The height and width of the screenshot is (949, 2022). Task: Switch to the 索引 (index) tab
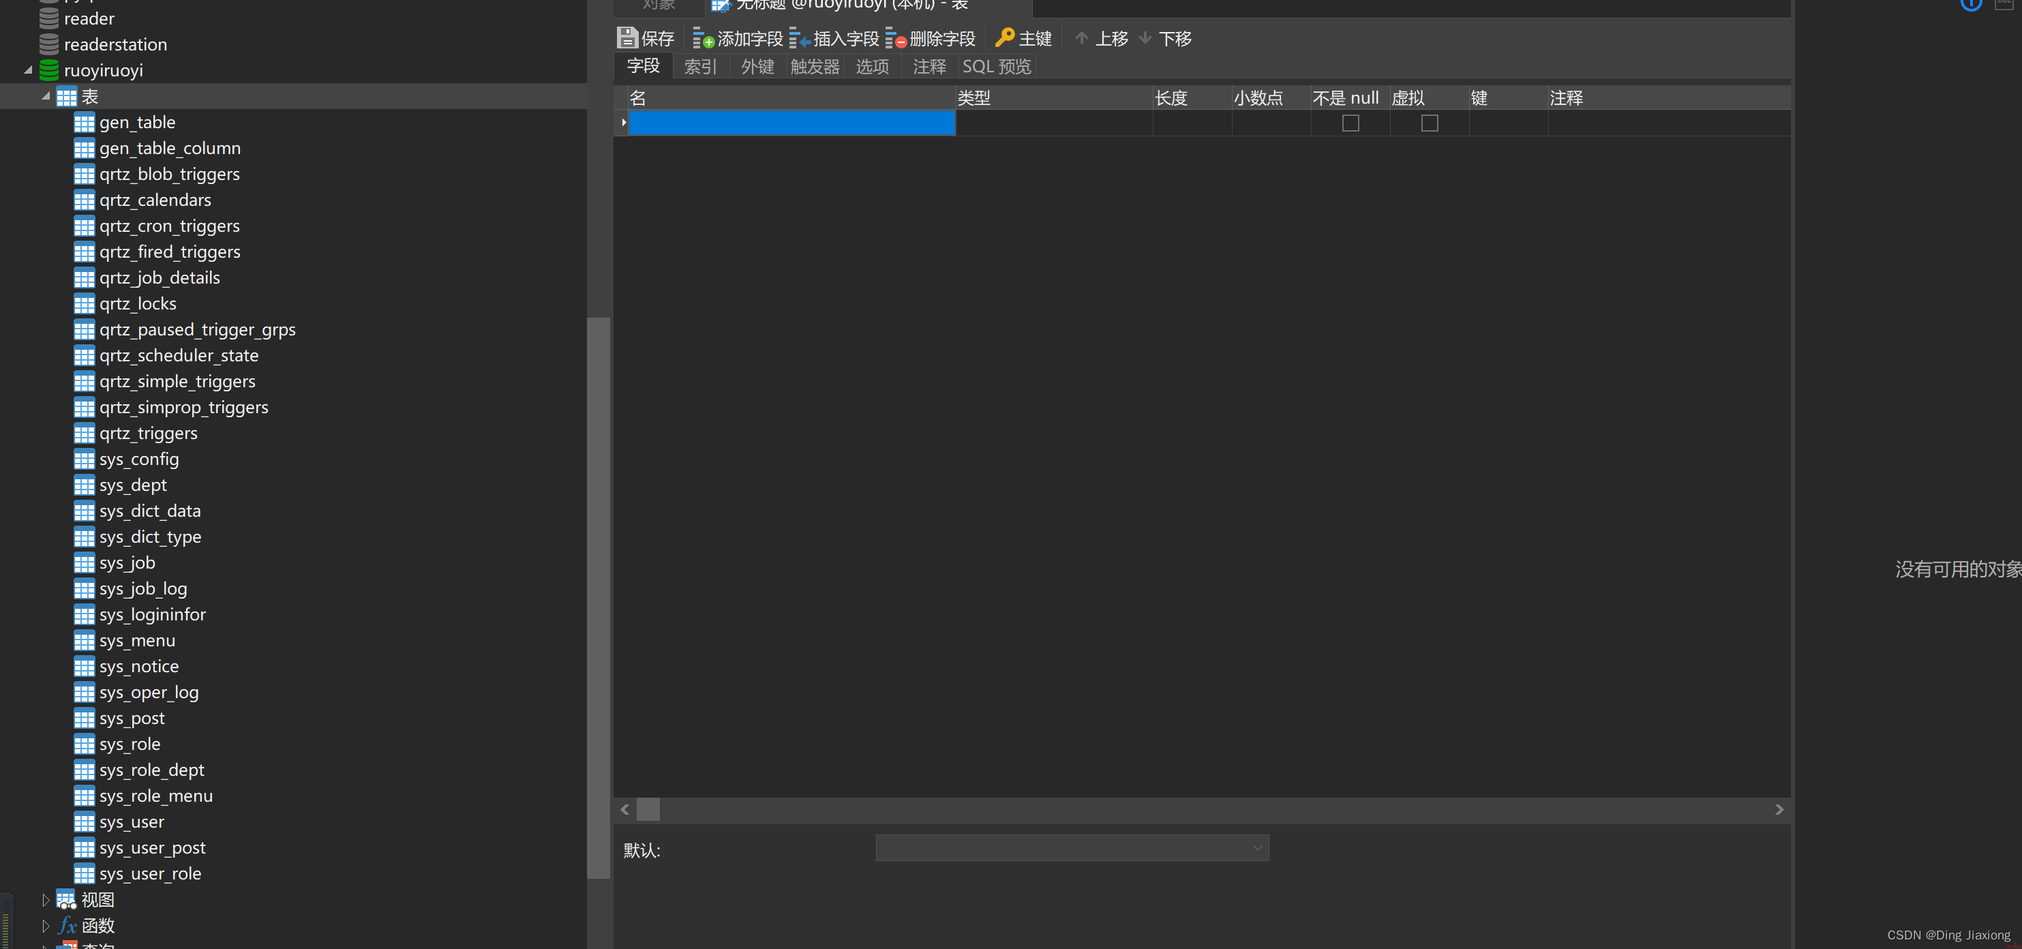pyautogui.click(x=699, y=67)
